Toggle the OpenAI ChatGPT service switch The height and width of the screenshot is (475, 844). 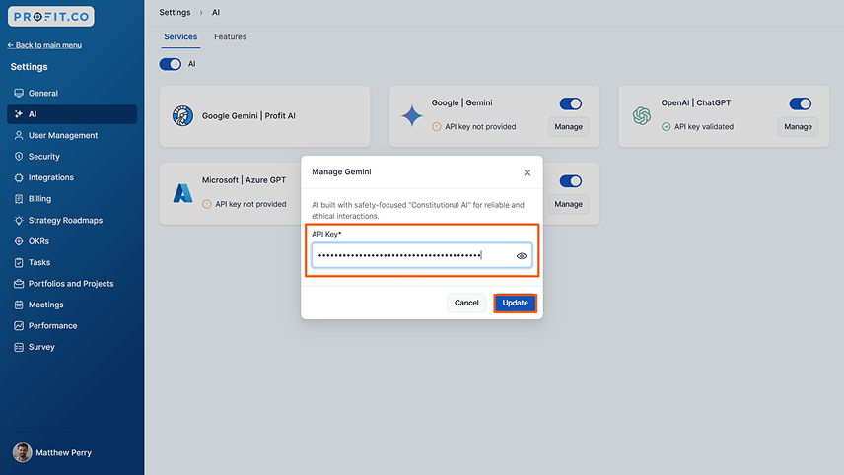tap(801, 103)
